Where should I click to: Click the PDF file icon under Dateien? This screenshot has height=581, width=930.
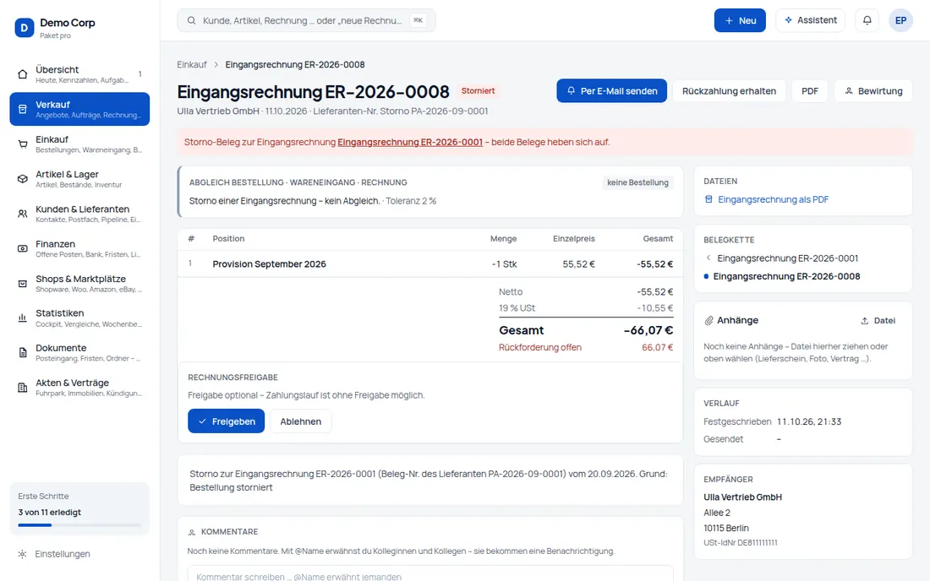(x=708, y=199)
